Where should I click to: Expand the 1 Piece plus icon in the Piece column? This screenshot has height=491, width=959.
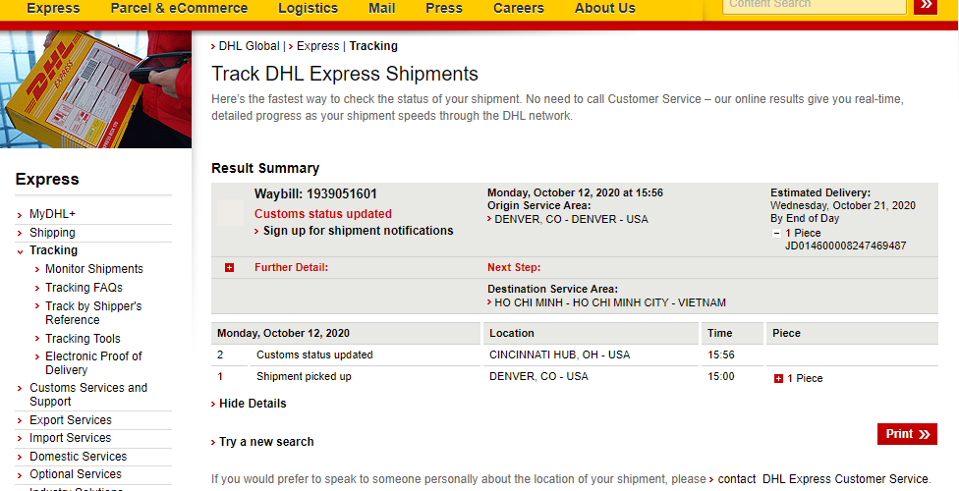click(x=778, y=378)
